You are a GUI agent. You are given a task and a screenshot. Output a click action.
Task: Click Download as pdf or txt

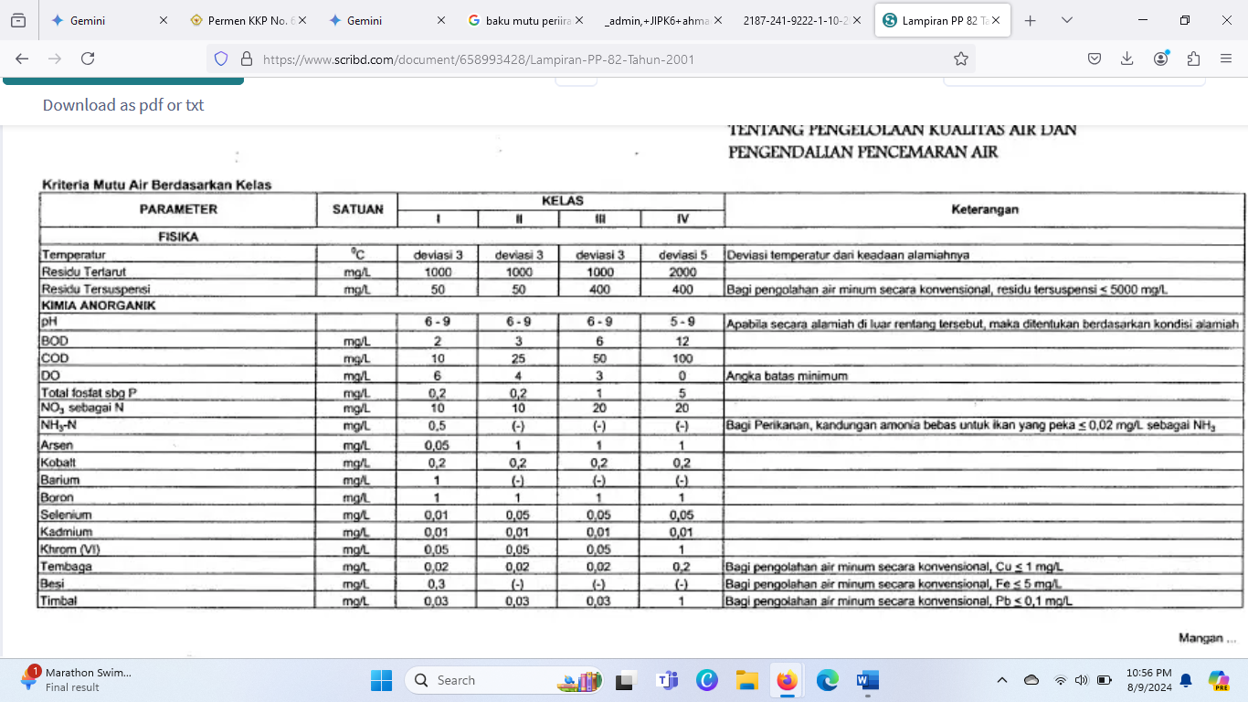(x=123, y=105)
